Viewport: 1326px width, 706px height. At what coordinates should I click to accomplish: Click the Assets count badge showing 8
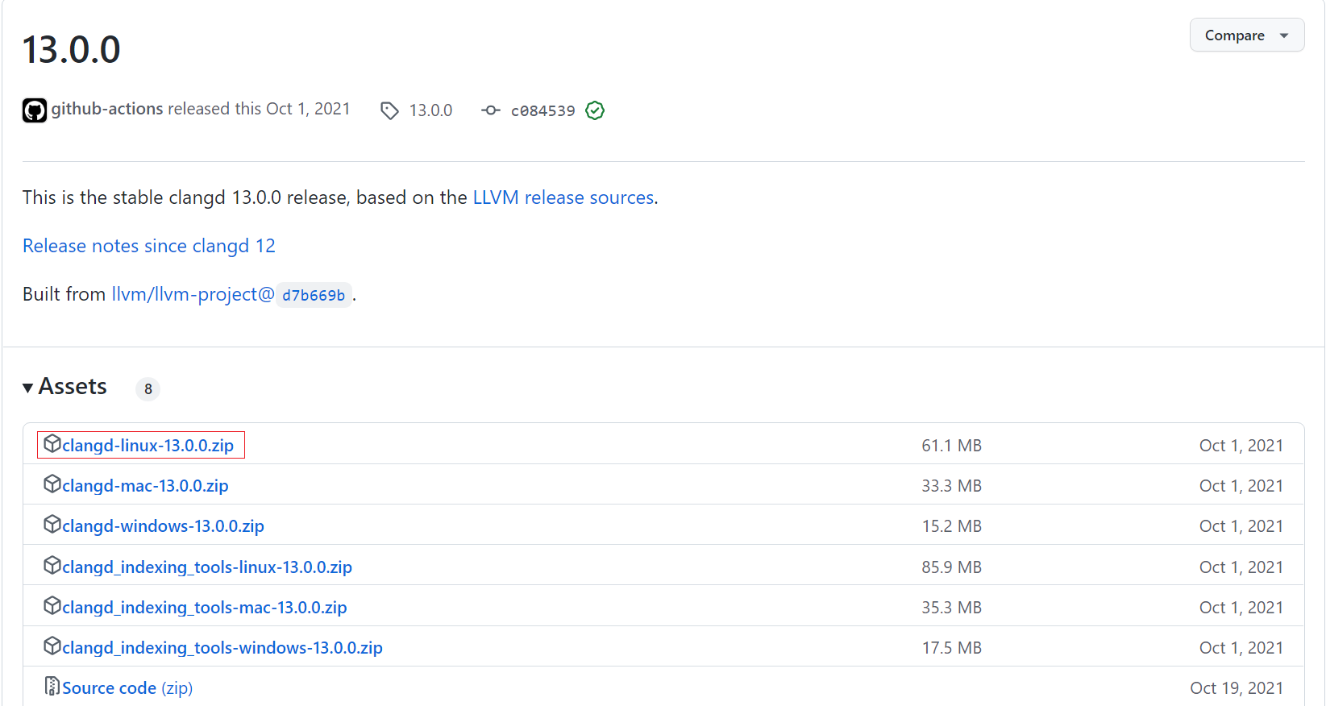pyautogui.click(x=148, y=389)
